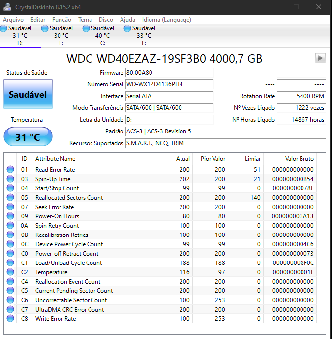This screenshot has height=339, width=332.
Task: Click status icon of Current Pending Sector Count
Action: [10, 290]
